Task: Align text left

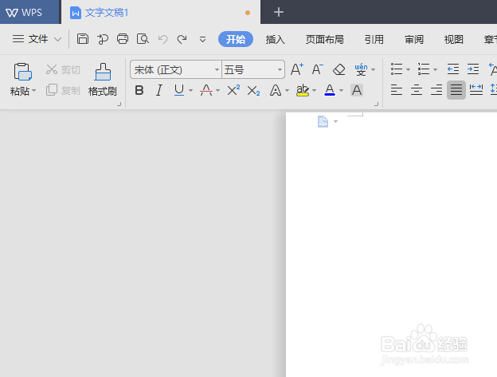Action: click(396, 90)
